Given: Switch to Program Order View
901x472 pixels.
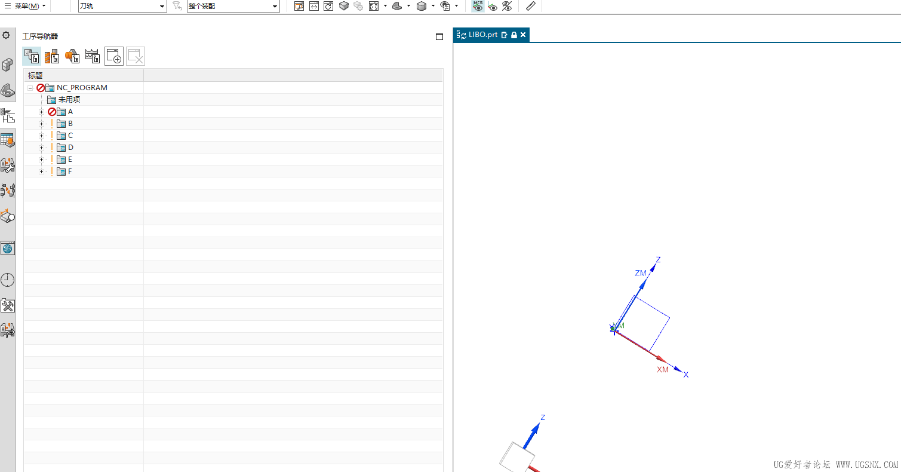Looking at the screenshot, I should [32, 56].
